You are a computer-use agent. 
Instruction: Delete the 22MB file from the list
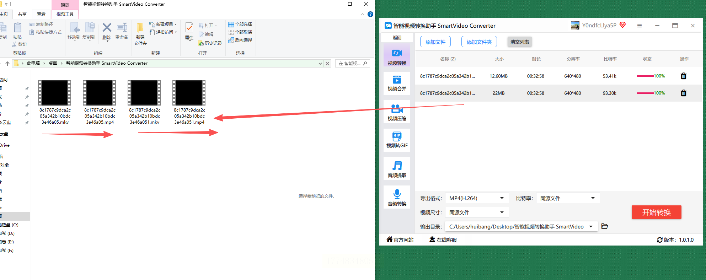click(683, 93)
